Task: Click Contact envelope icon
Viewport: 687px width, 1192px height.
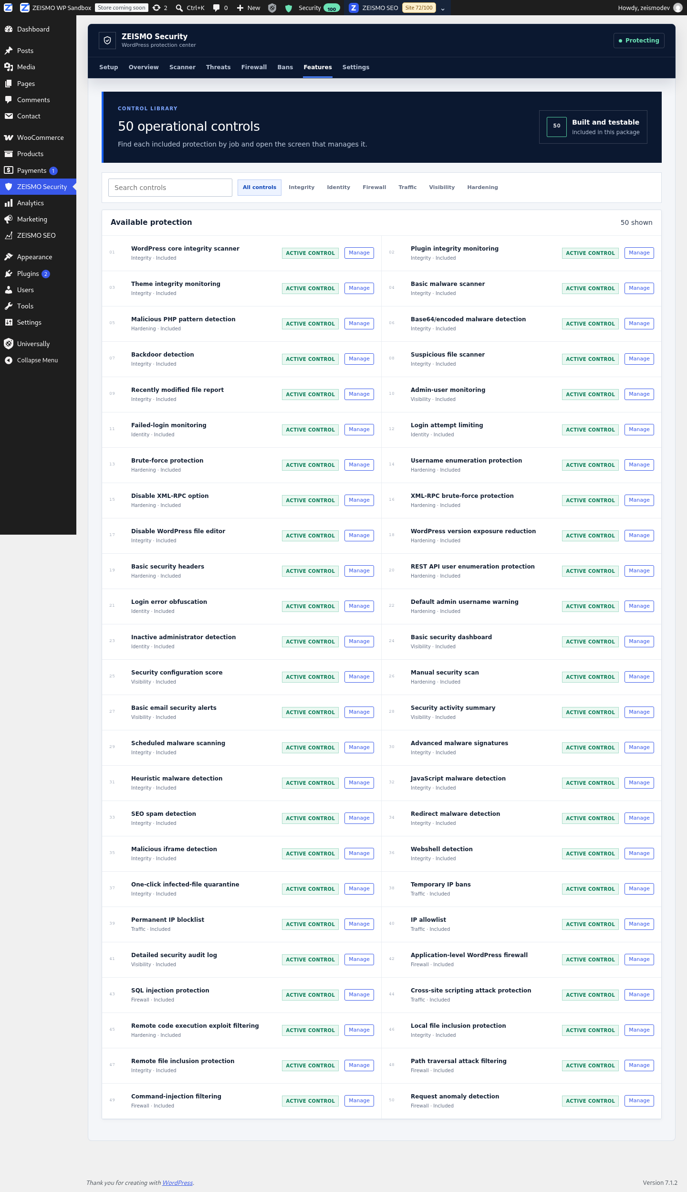Action: (x=9, y=116)
